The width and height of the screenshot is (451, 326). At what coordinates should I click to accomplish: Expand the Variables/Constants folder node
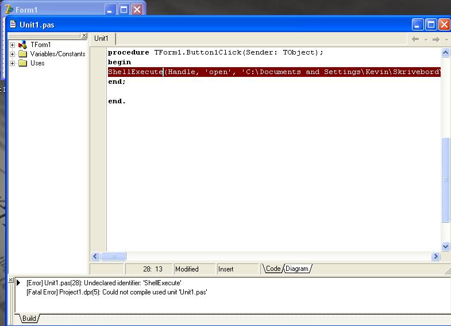[13, 54]
